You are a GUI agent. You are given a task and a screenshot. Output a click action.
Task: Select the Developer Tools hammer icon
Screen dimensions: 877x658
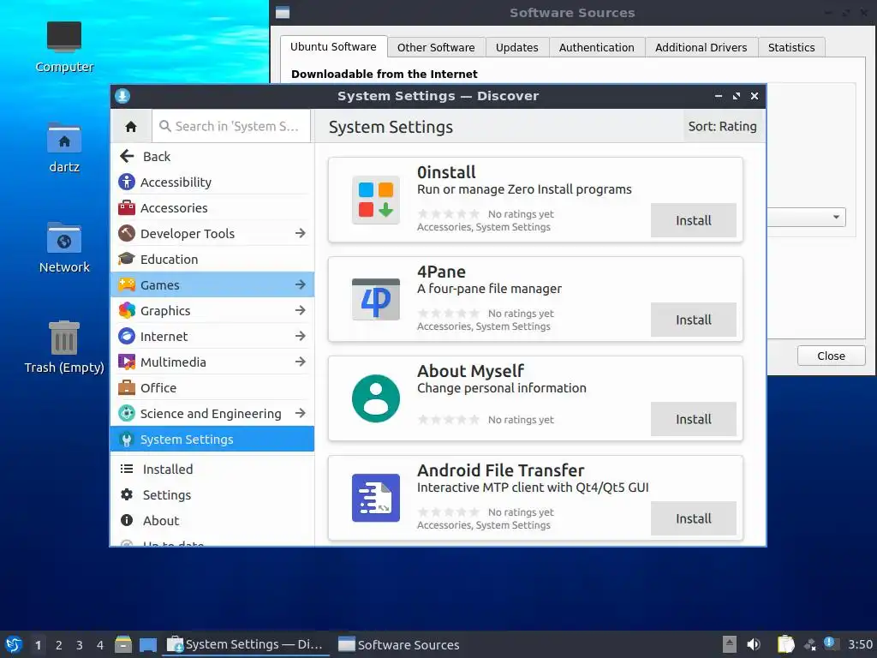coord(127,233)
